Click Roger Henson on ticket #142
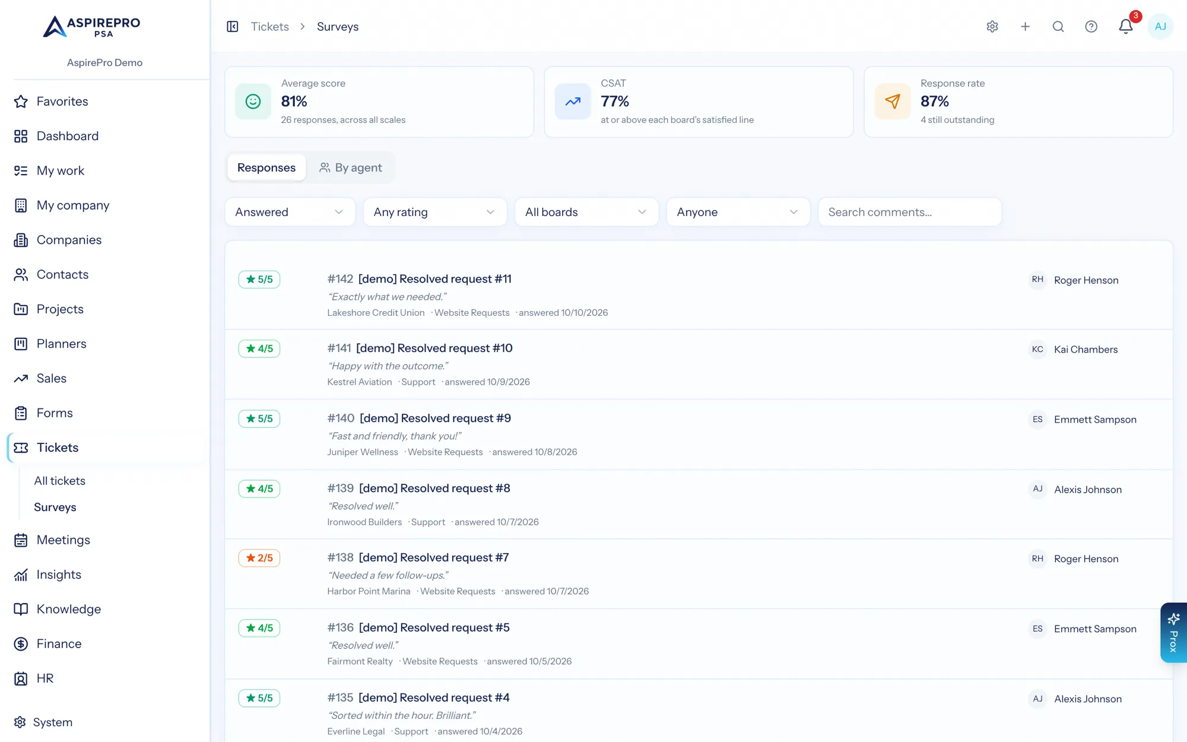This screenshot has height=742, width=1187. (1086, 280)
